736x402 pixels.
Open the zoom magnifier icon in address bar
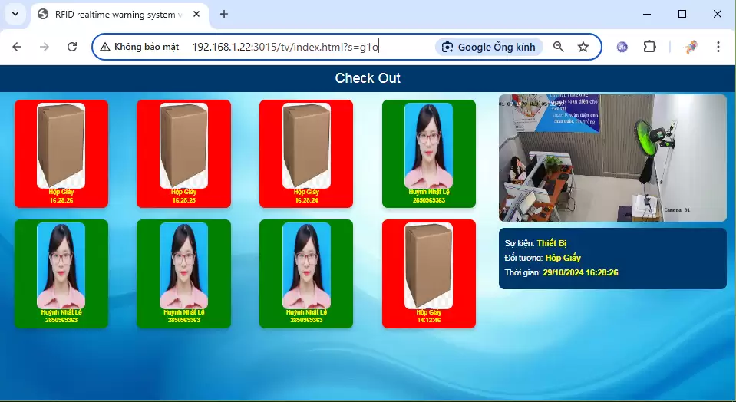click(559, 47)
